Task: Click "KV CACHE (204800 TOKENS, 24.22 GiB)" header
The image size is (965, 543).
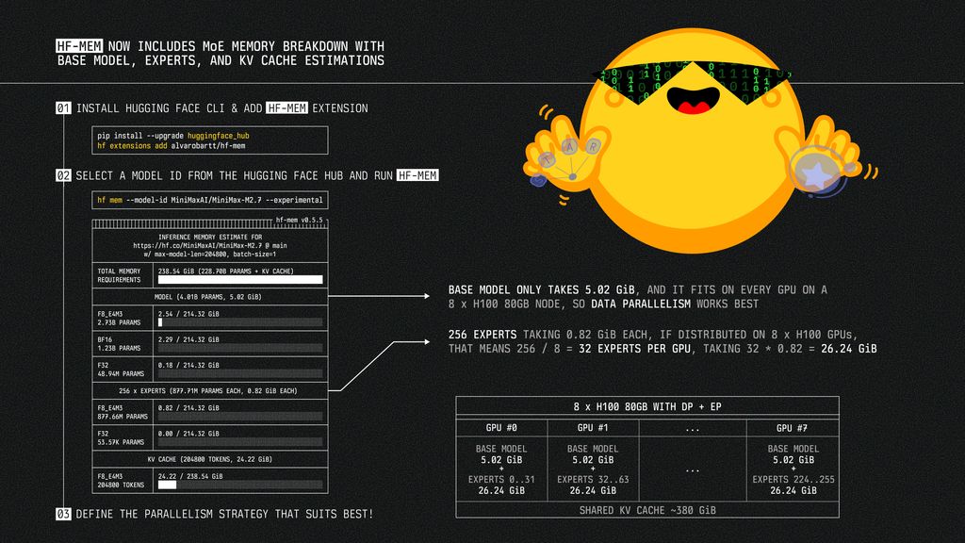Action: [x=210, y=459]
